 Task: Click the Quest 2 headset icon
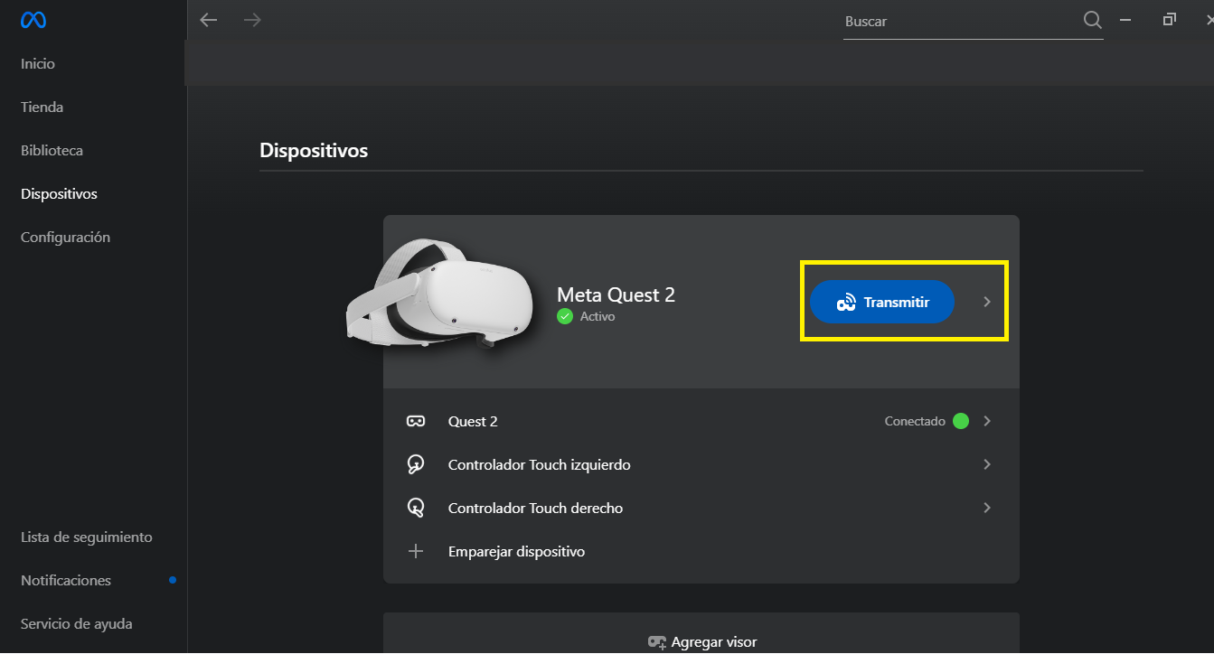[416, 421]
